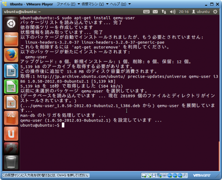Open the Ubuntu Dash home launcher
The image size is (222, 180).
click(11, 24)
